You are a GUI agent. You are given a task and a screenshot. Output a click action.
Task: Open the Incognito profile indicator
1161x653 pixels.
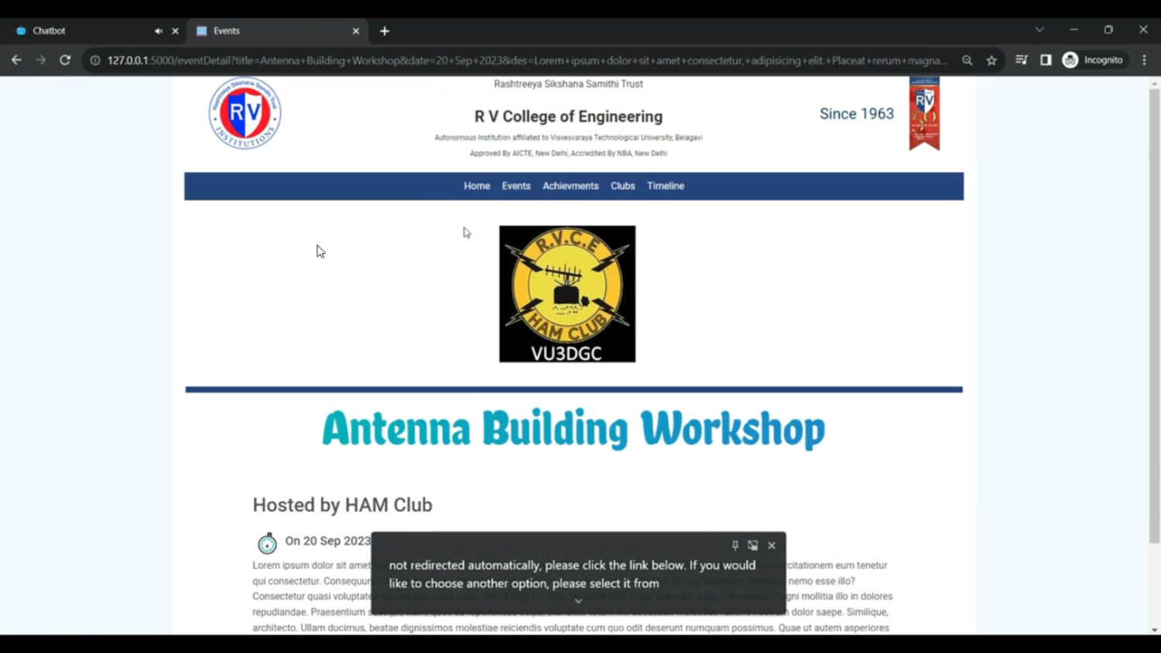[x=1093, y=60]
